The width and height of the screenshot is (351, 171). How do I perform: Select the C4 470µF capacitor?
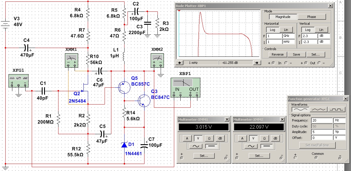point(26,48)
